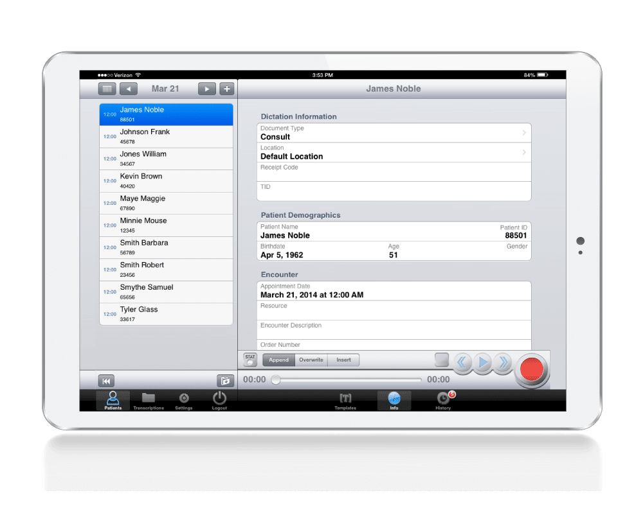Select patient Johnson Frank
Screen dimensions: 643x508
pos(166,136)
